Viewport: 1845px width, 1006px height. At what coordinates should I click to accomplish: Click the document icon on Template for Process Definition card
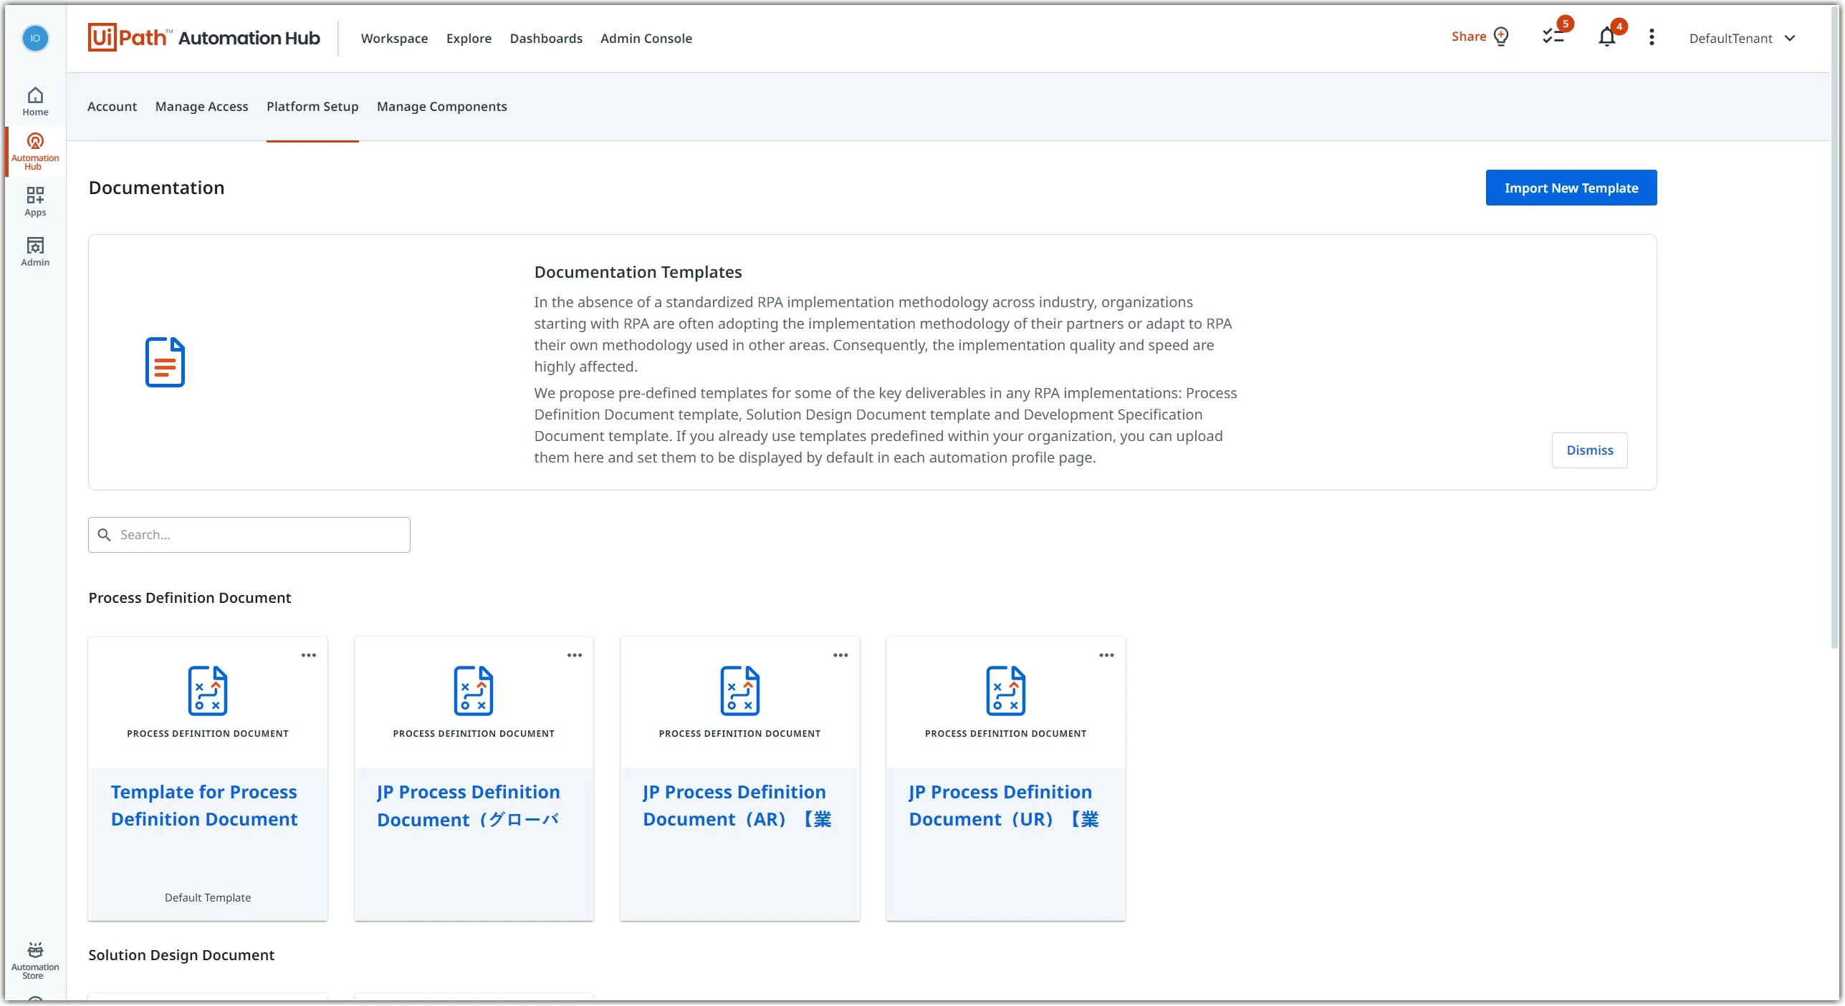click(208, 691)
